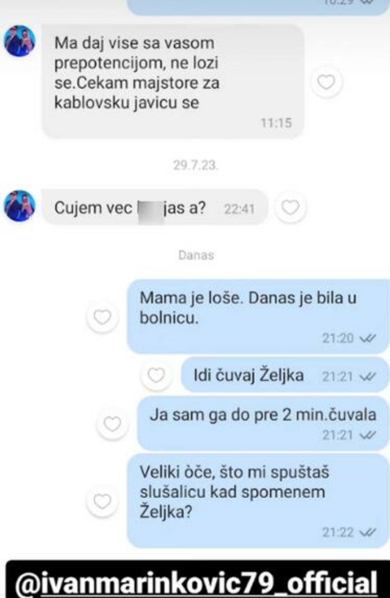Tap the 29.7.23. date separator
Image resolution: width=390 pixels, height=598 pixels.
click(x=196, y=165)
